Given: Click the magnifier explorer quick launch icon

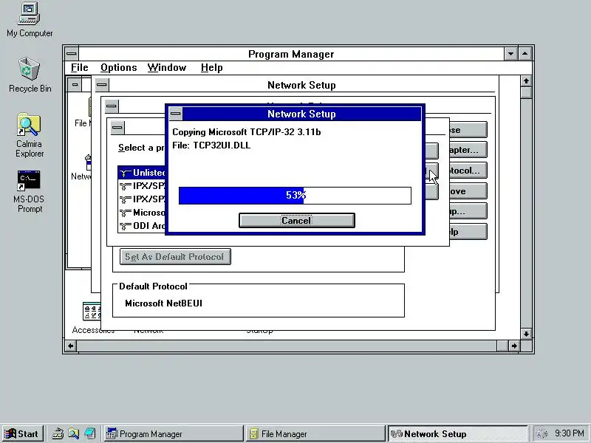Looking at the screenshot, I should point(73,433).
